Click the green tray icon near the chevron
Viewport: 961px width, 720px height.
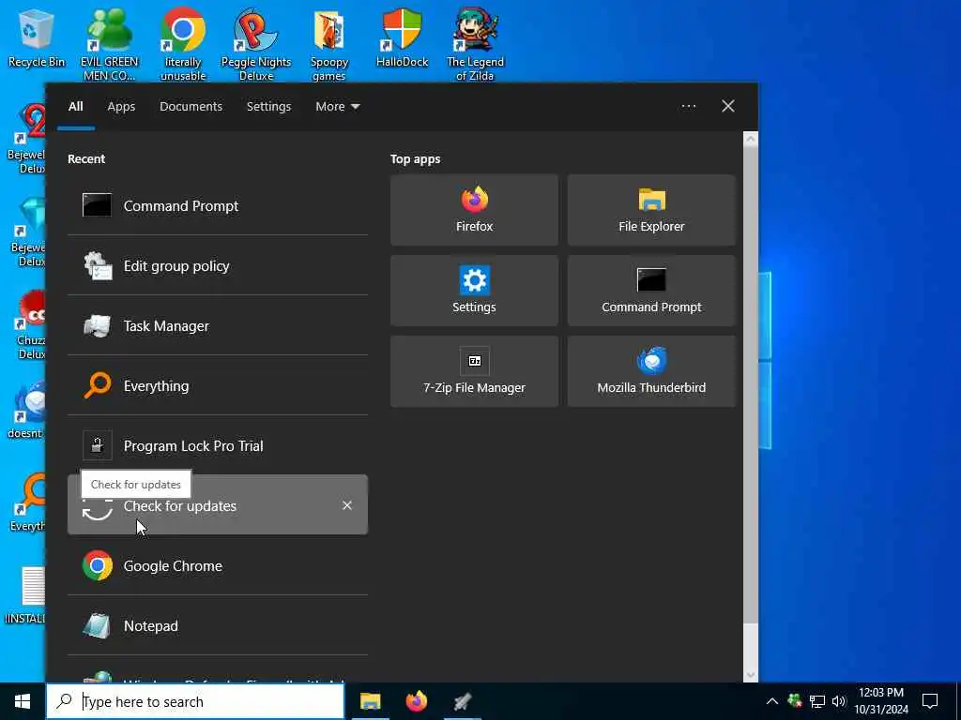(795, 701)
